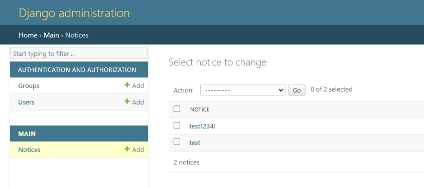Image resolution: width=424 pixels, height=188 pixels.
Task: Click the 'Select notice to change' heading
Action: [x=218, y=62]
